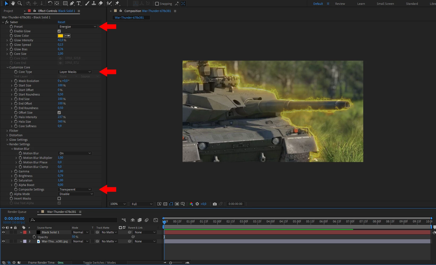Toggle mask and shape path visibility
Screen dimensions: 436x265
[171, 204]
